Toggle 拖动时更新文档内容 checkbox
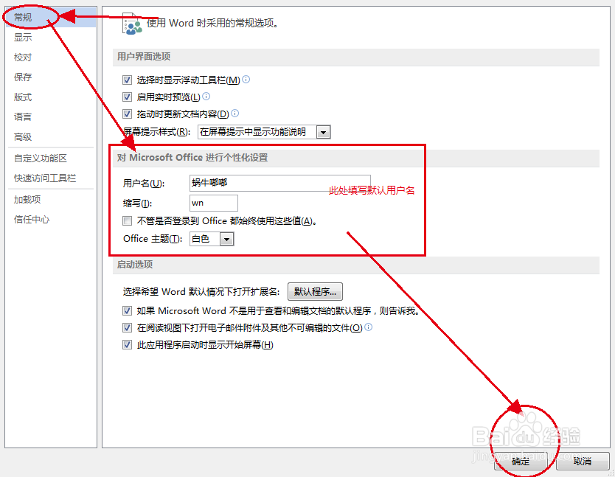This screenshot has width=615, height=477. pos(127,114)
